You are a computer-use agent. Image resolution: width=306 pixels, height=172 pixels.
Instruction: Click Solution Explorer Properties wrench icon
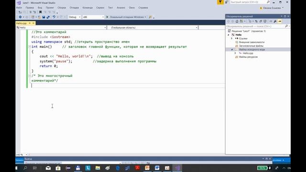coord(275,21)
